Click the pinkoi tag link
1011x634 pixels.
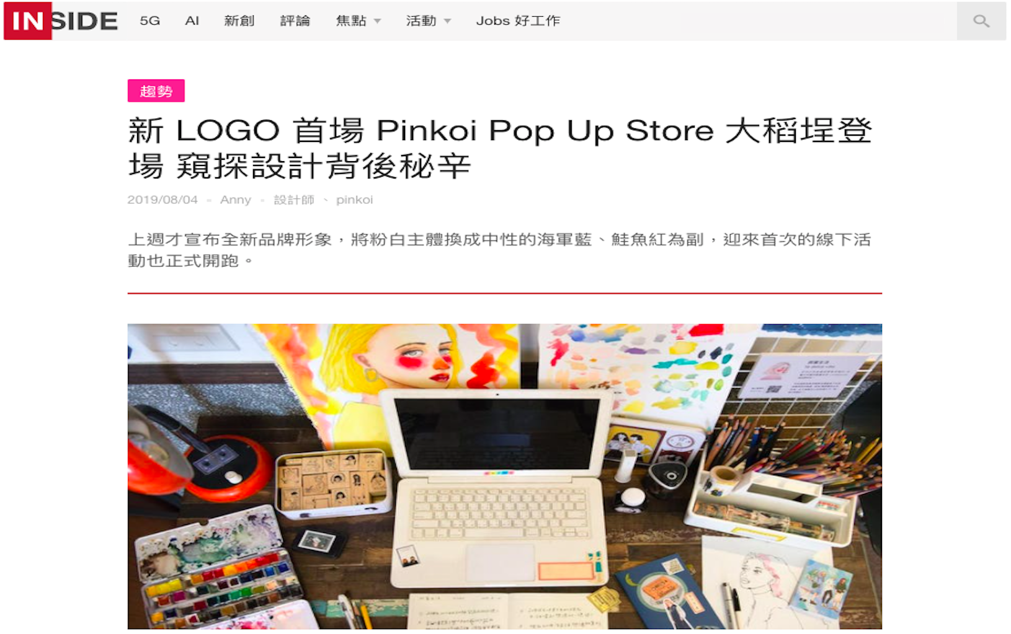pos(354,200)
